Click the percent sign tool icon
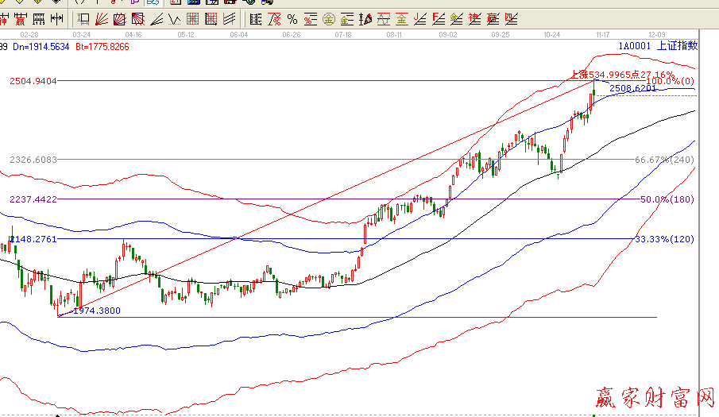719x417 pixels. [x=292, y=18]
